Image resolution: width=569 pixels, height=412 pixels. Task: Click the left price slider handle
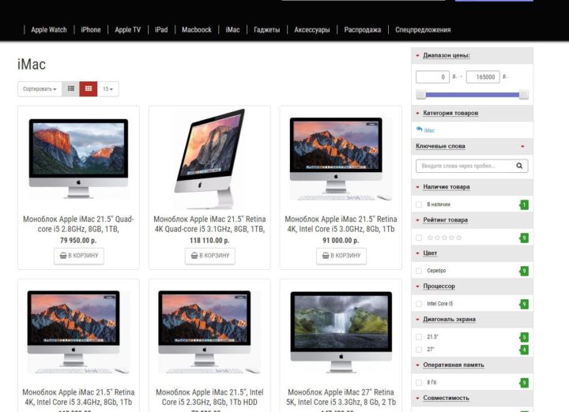click(421, 95)
